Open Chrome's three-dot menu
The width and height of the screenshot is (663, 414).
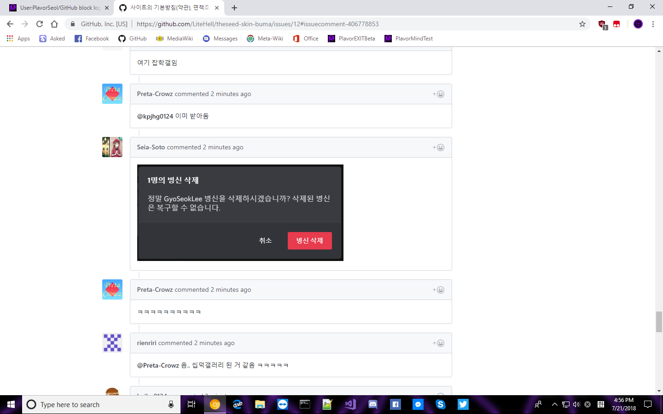coord(653,24)
